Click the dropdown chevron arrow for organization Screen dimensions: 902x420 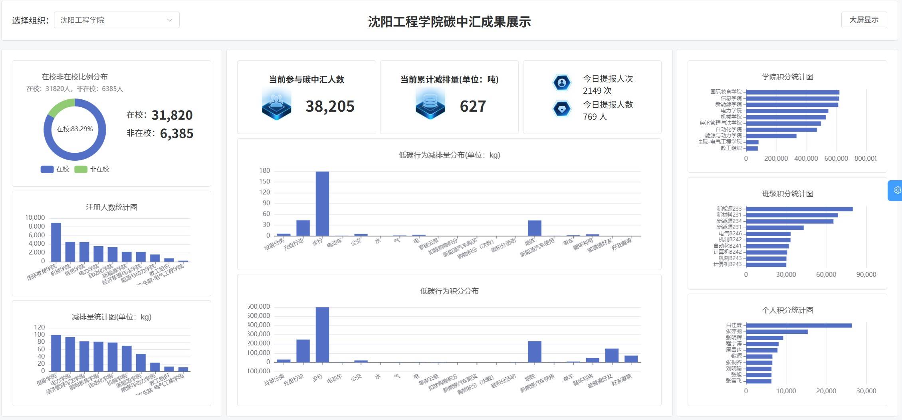(170, 20)
